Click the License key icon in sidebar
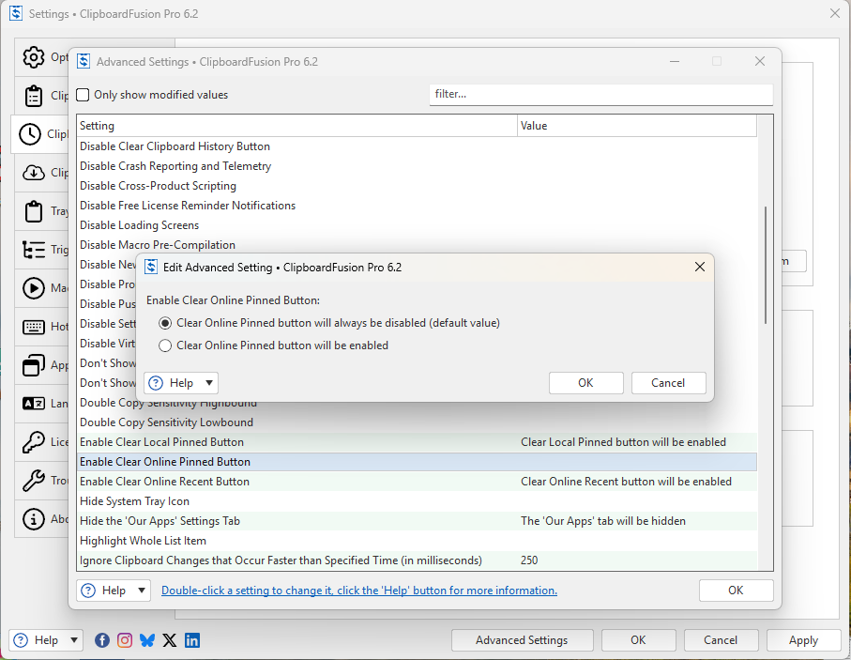851x660 pixels. [x=33, y=442]
